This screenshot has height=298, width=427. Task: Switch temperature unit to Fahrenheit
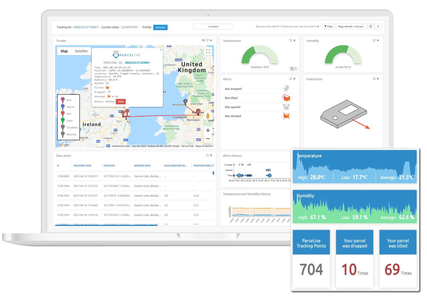[x=295, y=69]
